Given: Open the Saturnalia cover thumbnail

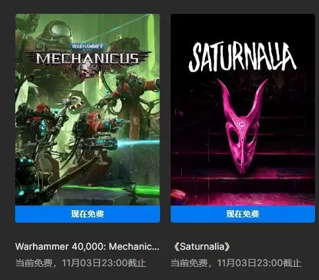Looking at the screenshot, I should pyautogui.click(x=243, y=109).
